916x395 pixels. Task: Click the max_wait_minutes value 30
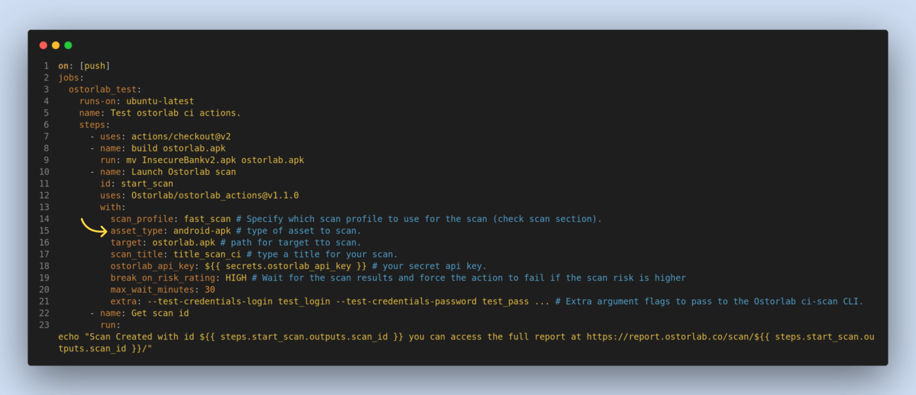click(x=210, y=290)
